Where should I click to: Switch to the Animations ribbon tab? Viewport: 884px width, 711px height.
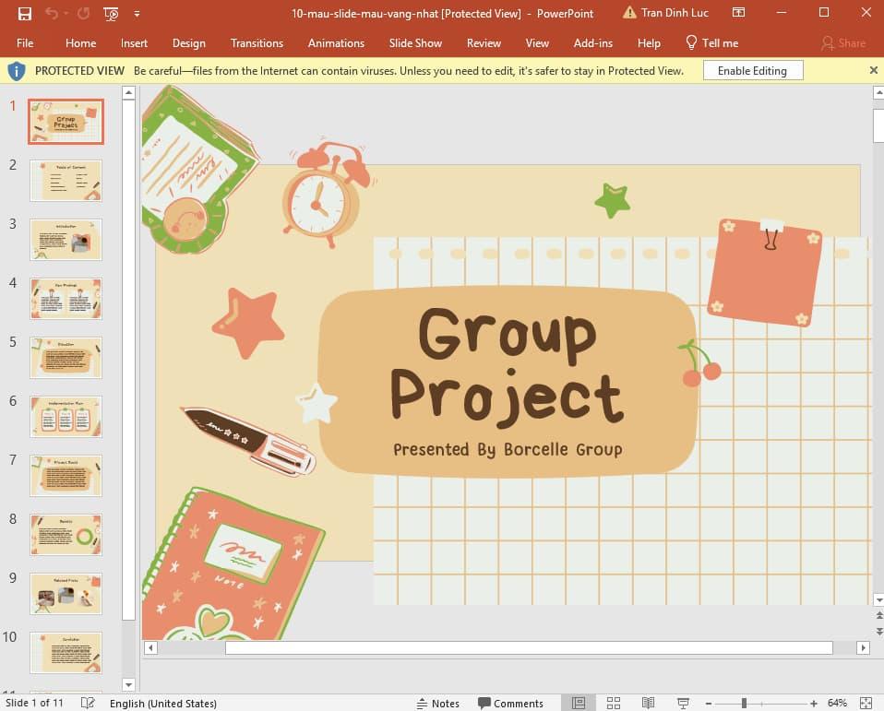pos(336,43)
